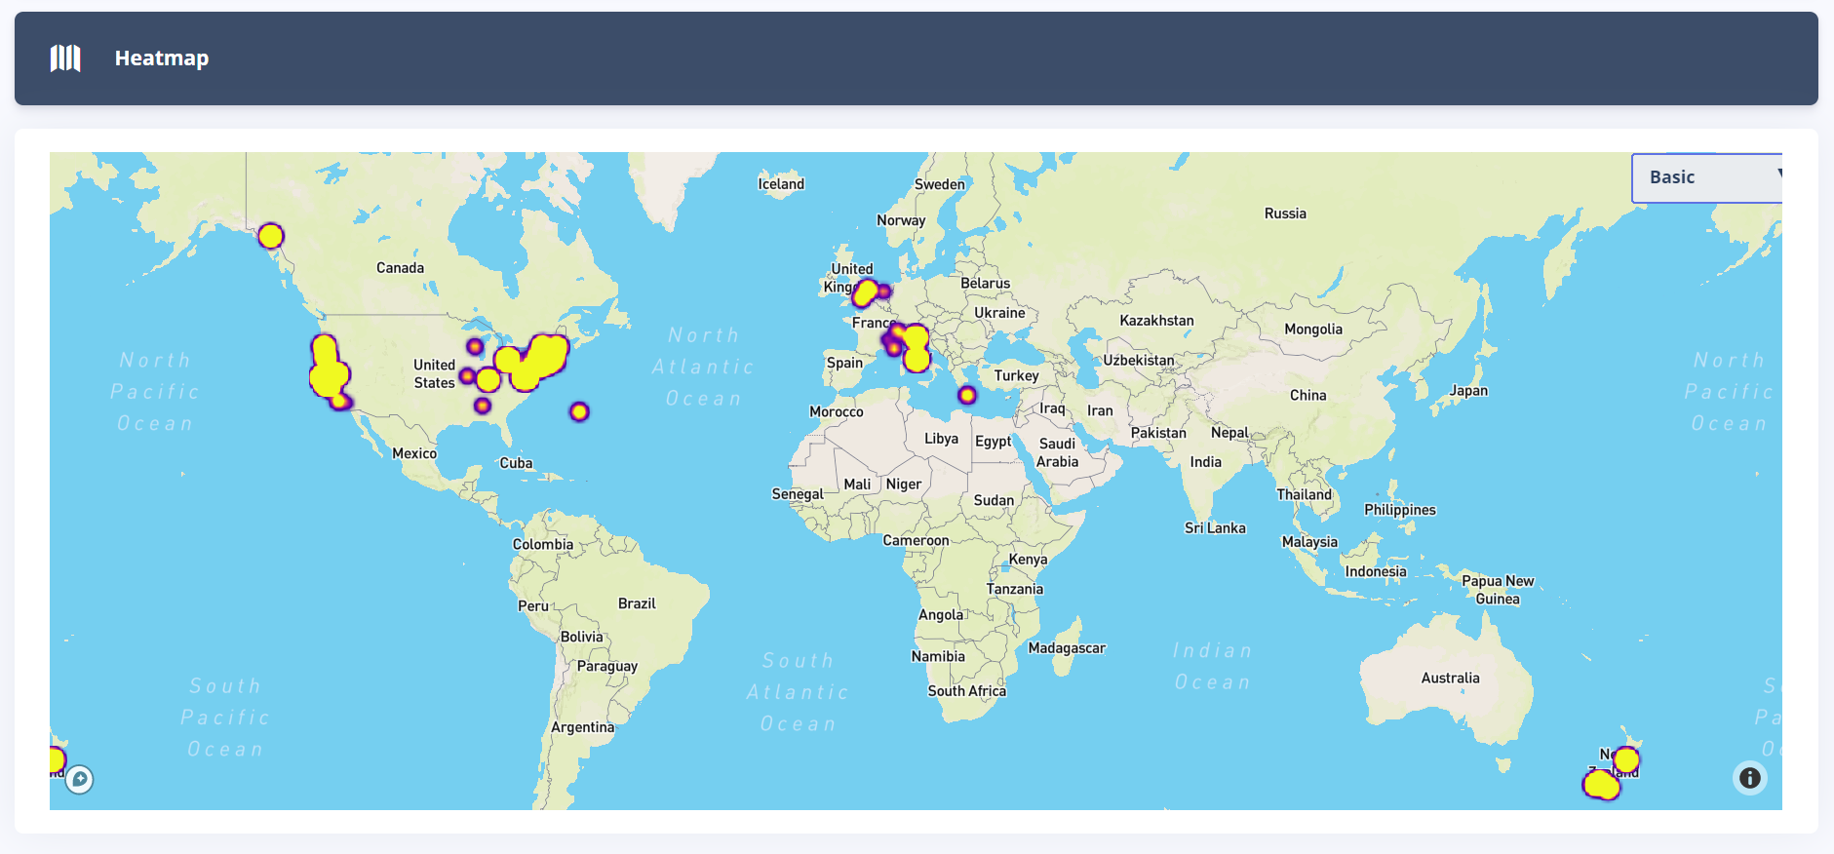Click the Mediterranean heat spot near Greece

[x=966, y=395]
